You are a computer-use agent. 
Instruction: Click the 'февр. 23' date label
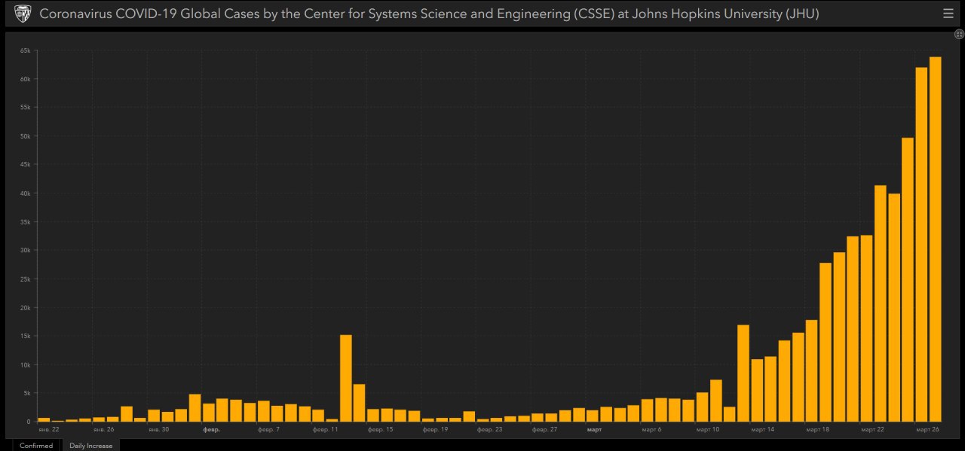coord(489,429)
